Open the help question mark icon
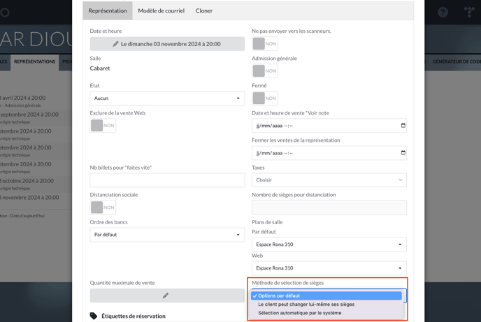Image resolution: width=481 pixels, height=322 pixels. point(443,13)
